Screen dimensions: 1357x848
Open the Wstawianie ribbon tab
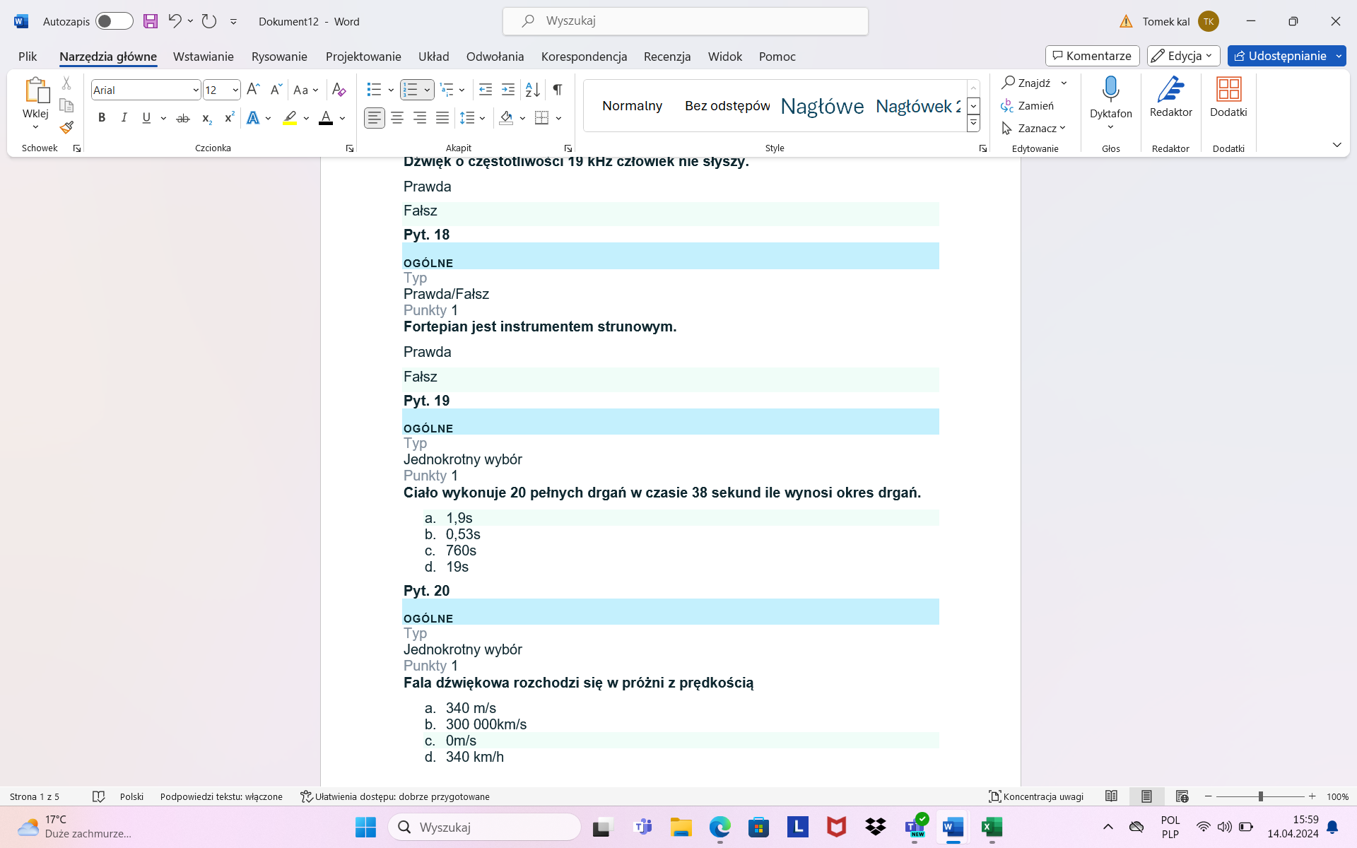(203, 57)
